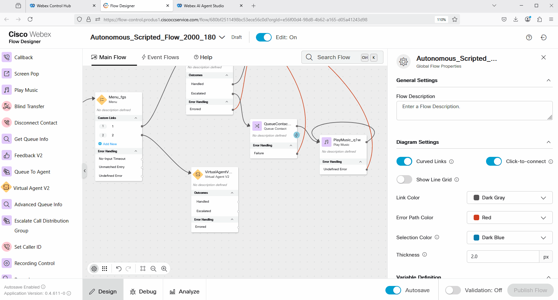The height and width of the screenshot is (300, 558).
Task: Click the Flow Description text field
Action: (x=474, y=110)
